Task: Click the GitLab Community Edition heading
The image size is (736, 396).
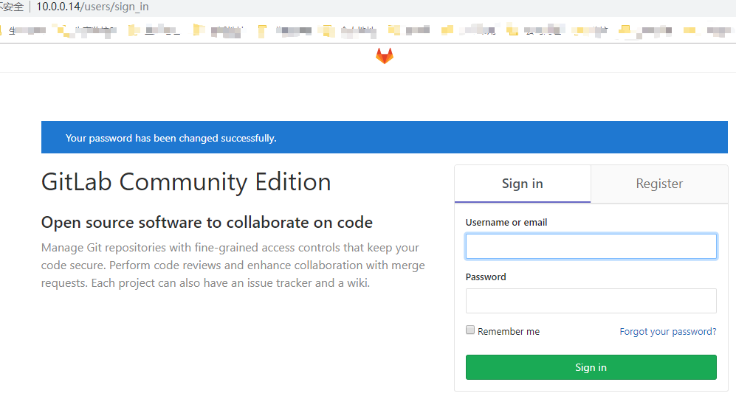Action: tap(186, 182)
